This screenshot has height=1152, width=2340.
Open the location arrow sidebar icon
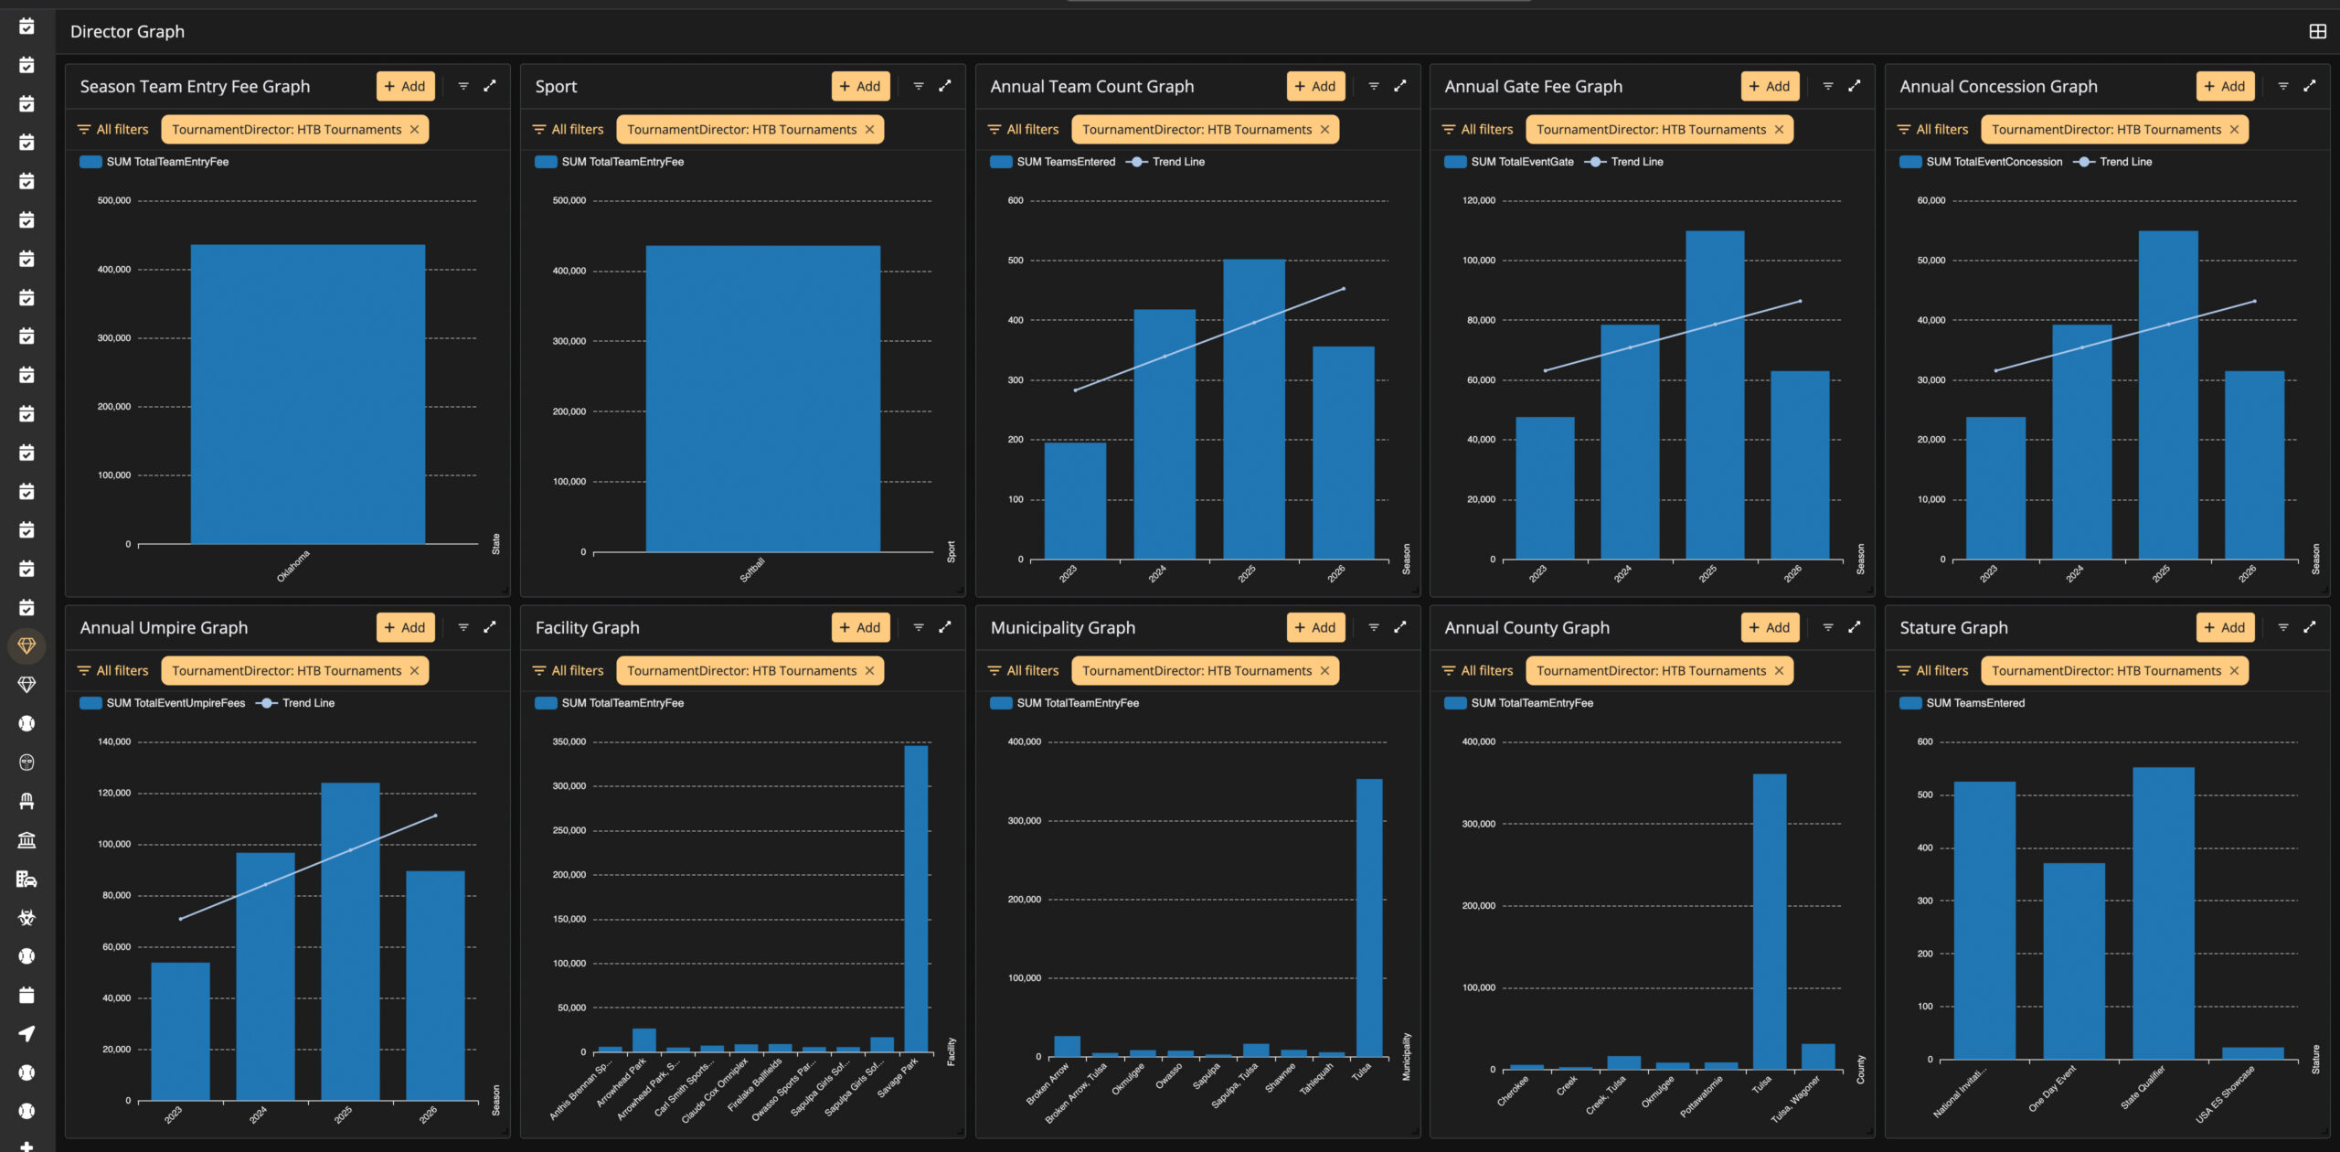[x=27, y=1033]
